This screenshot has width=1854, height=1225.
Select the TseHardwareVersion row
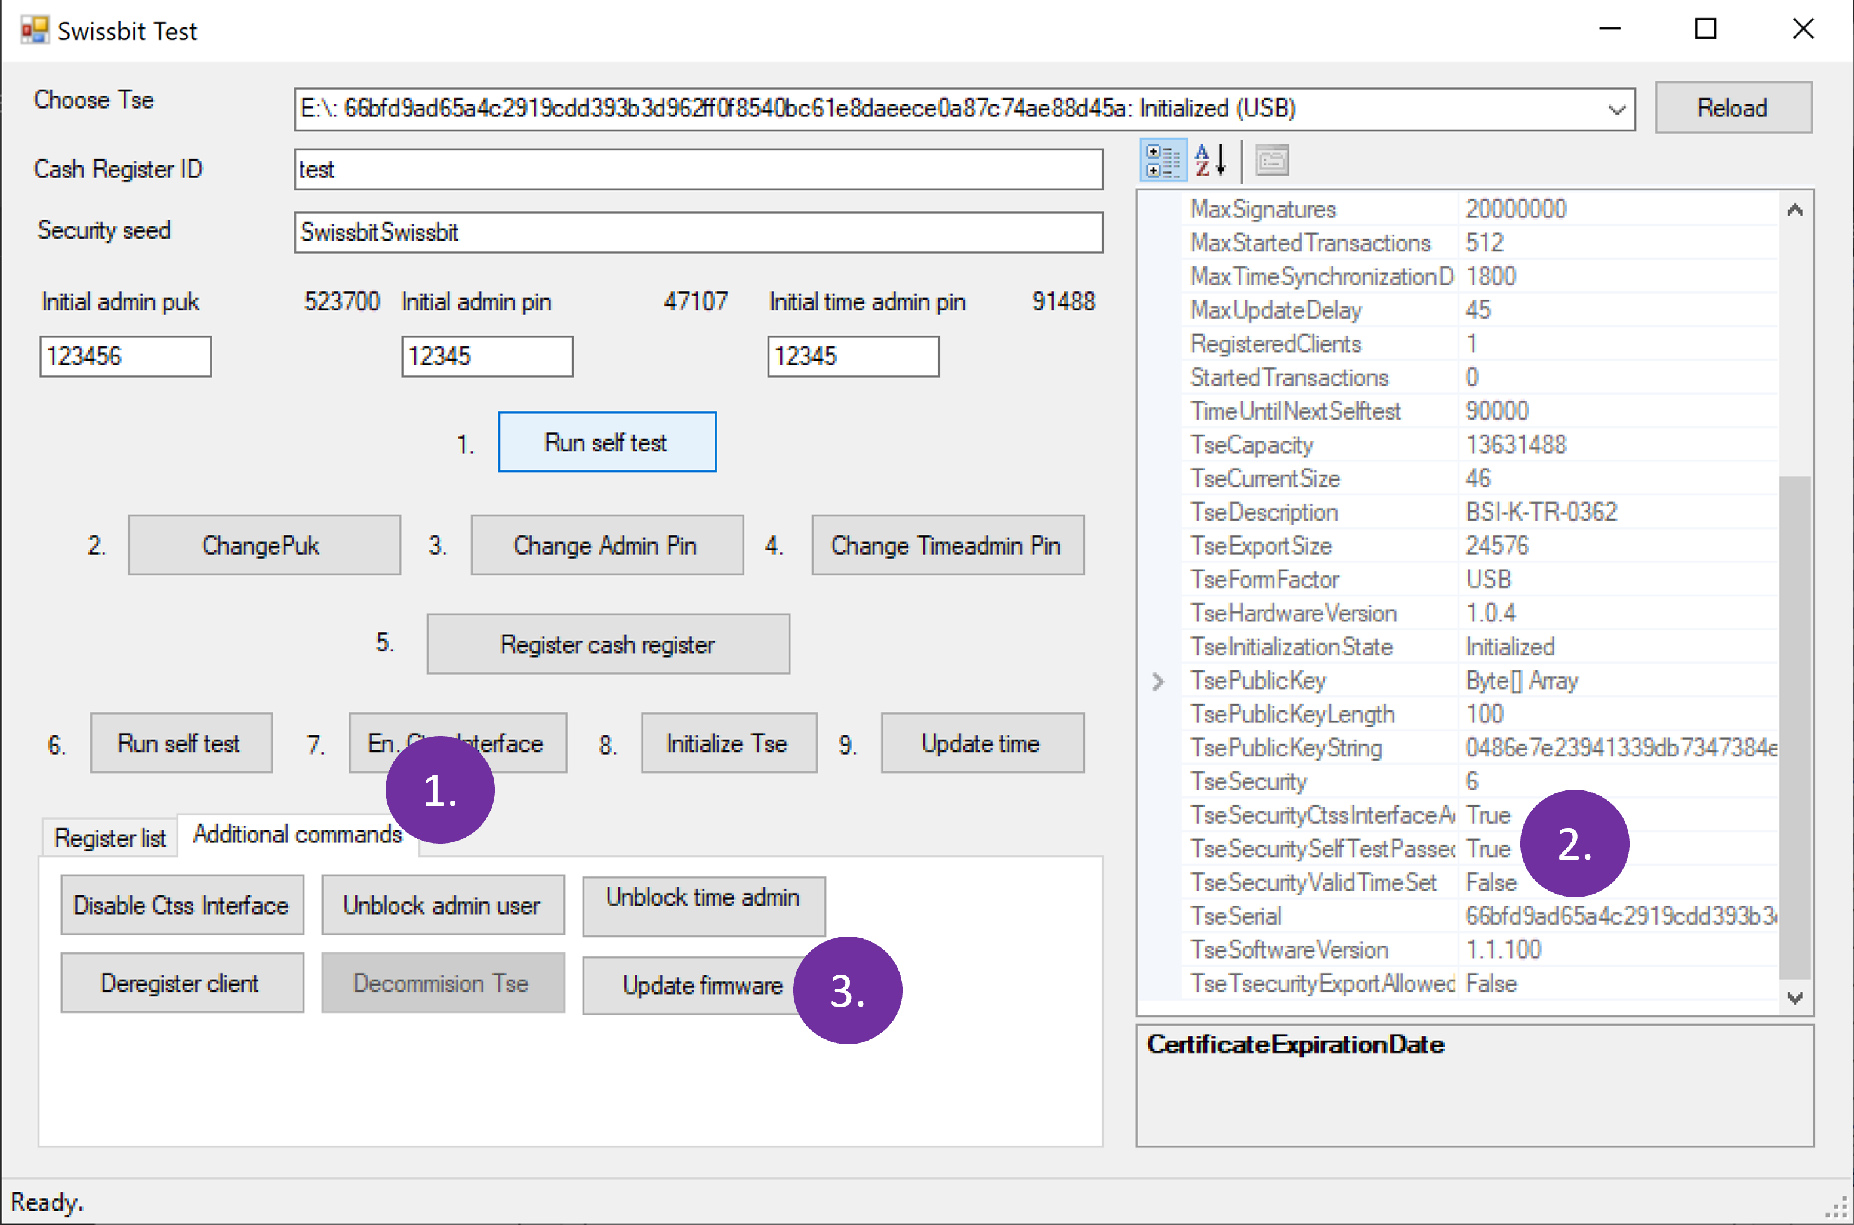pos(1481,613)
